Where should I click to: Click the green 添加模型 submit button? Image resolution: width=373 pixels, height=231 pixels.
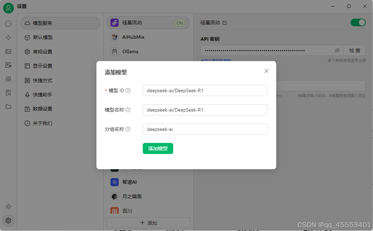point(158,148)
